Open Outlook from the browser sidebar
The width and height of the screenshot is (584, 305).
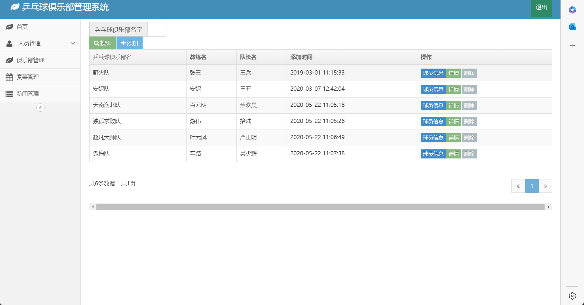click(572, 27)
